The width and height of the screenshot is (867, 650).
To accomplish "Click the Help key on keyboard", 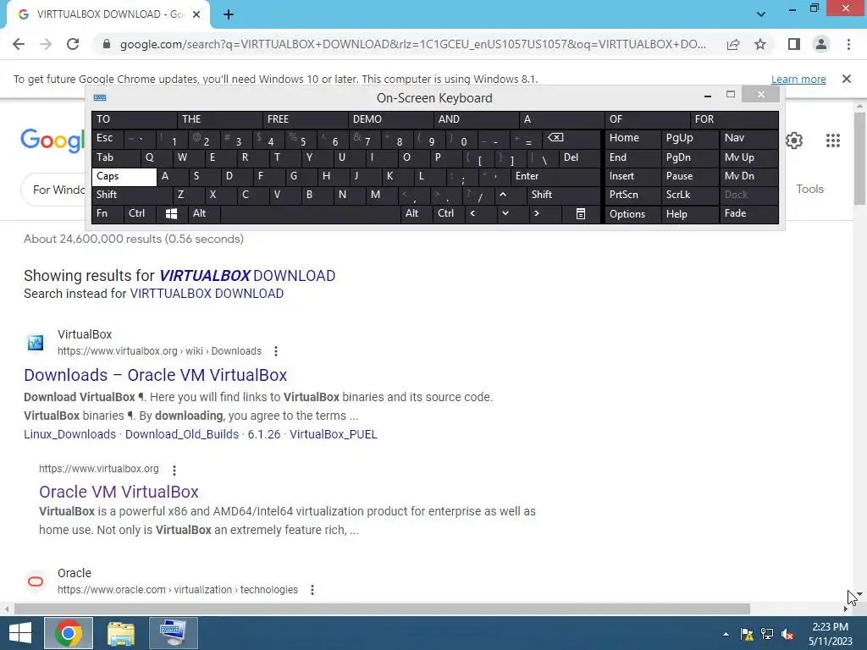I will pos(689,214).
